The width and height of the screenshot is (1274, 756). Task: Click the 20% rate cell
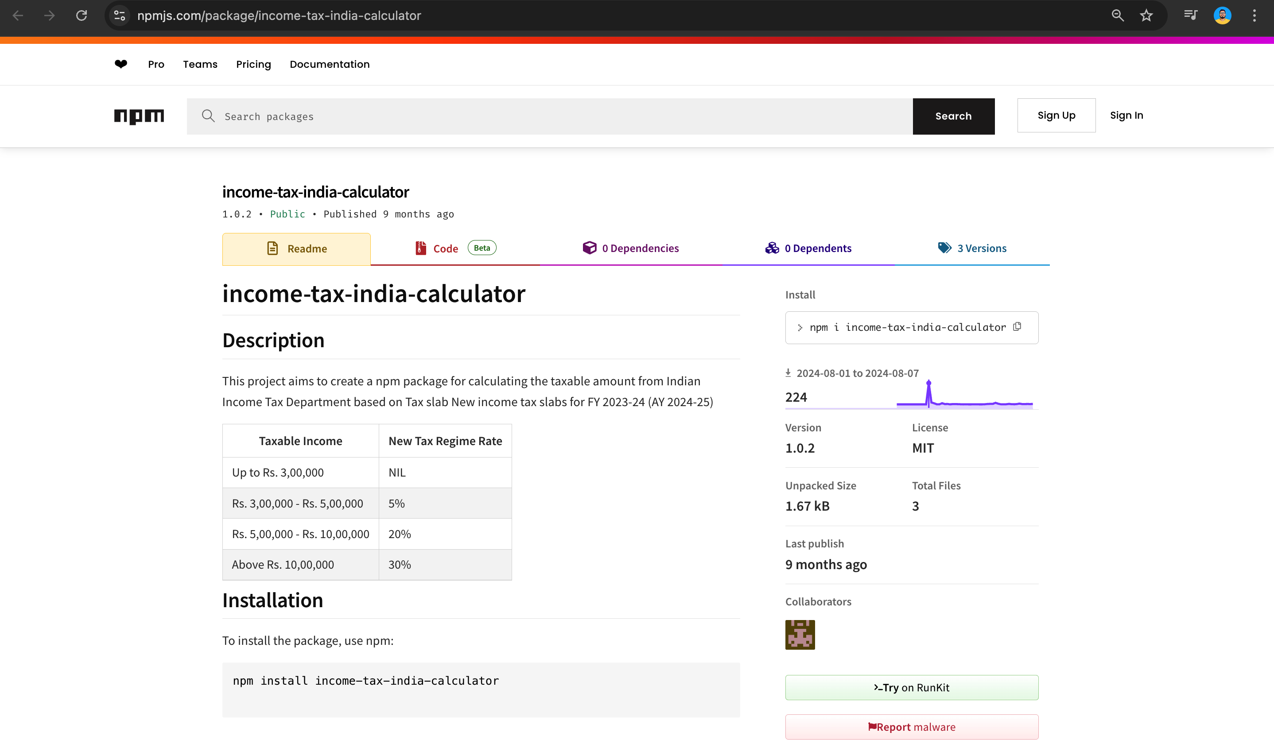445,534
